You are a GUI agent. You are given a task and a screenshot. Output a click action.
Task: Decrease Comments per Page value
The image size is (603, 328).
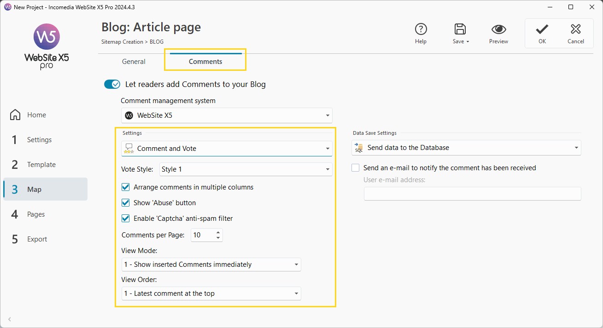[218, 238]
